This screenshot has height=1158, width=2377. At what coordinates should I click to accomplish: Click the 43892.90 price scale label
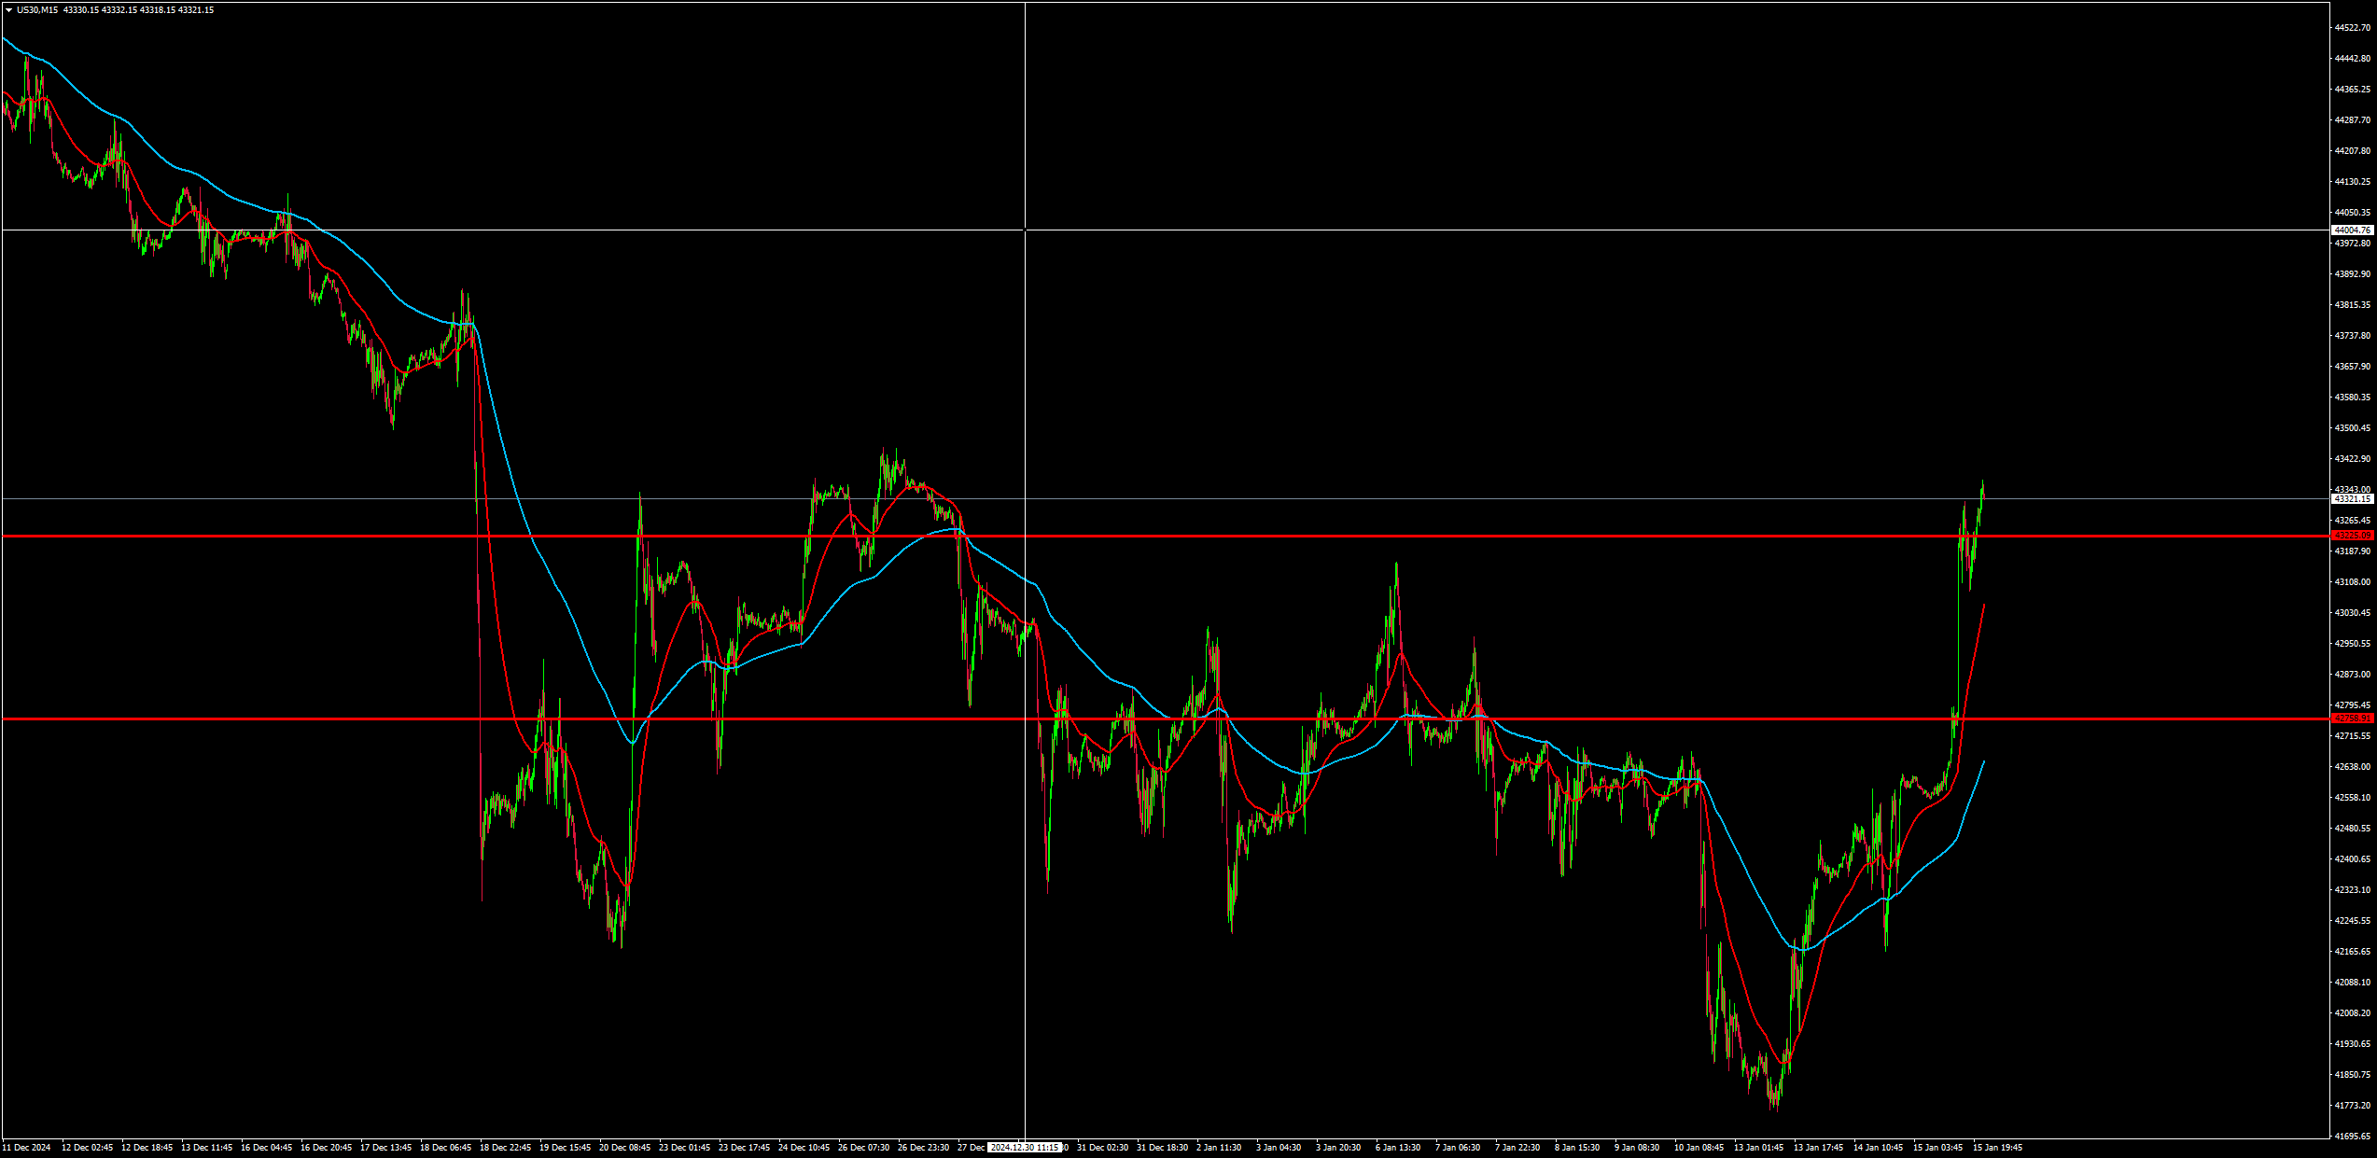click(2353, 274)
